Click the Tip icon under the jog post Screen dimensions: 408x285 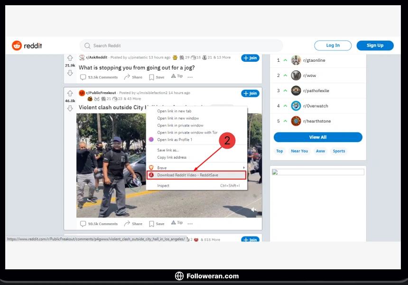tap(173, 76)
